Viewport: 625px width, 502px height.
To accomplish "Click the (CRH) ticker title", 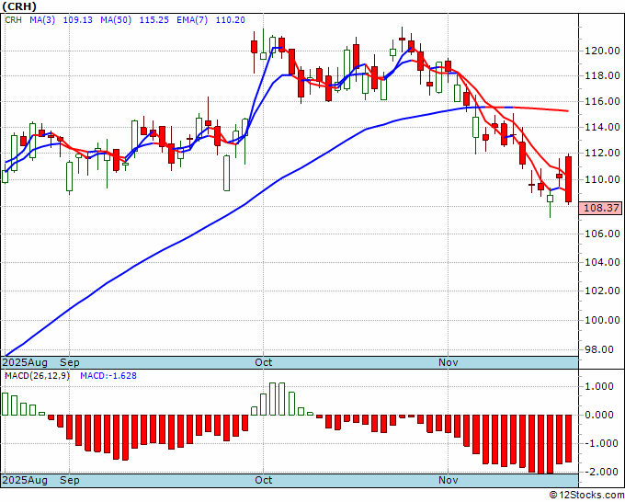I will pyautogui.click(x=19, y=6).
